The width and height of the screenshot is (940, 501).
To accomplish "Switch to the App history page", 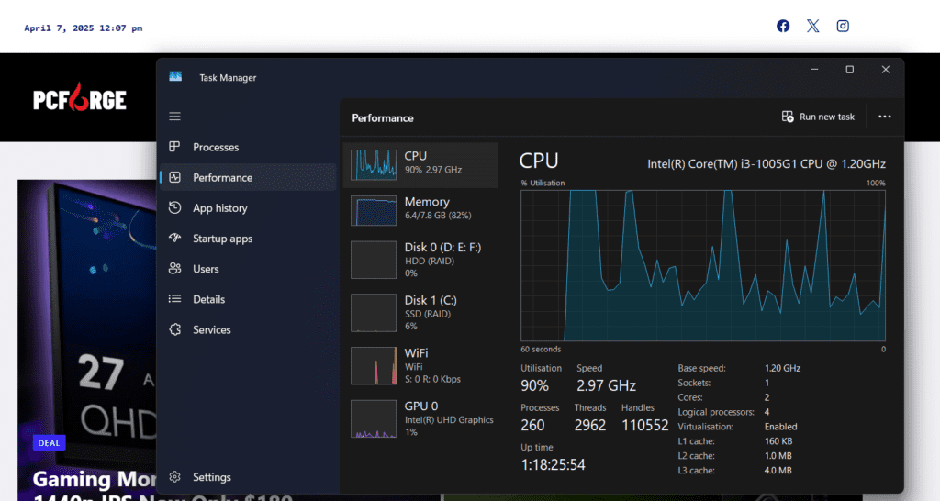I will pos(220,208).
